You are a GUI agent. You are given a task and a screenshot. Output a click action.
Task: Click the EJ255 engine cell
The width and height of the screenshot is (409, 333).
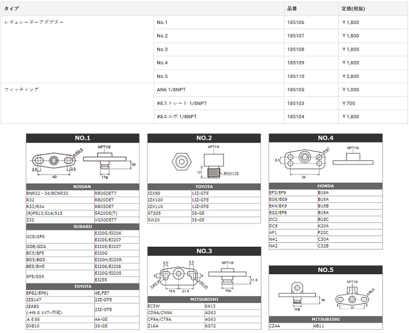117,280
